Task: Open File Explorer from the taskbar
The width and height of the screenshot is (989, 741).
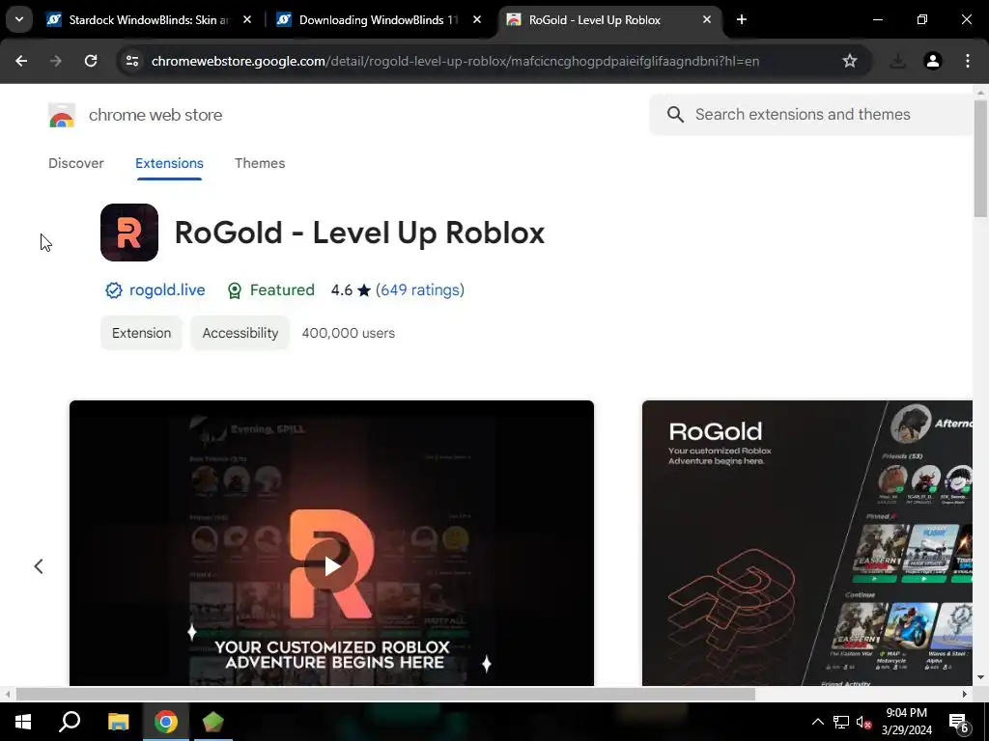Action: click(x=118, y=722)
